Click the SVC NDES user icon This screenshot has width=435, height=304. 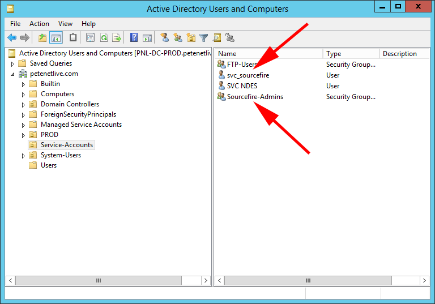coord(221,86)
